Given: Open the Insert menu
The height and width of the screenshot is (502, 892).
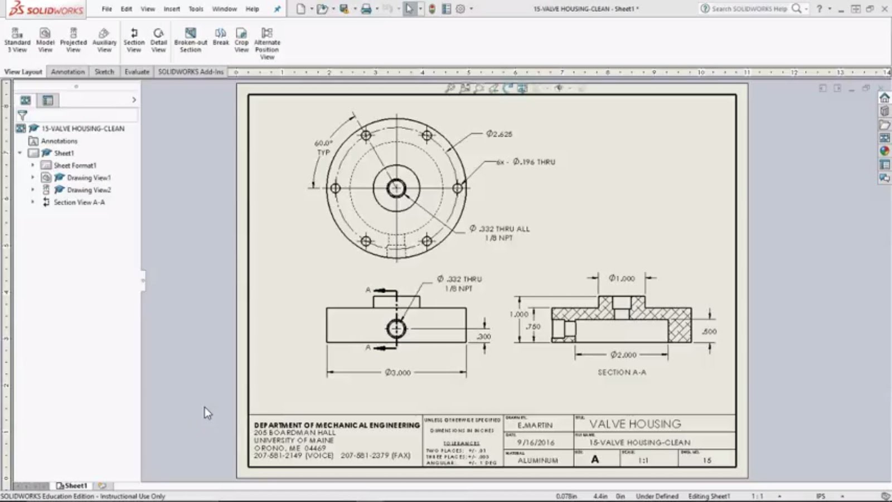Looking at the screenshot, I should 172,9.
